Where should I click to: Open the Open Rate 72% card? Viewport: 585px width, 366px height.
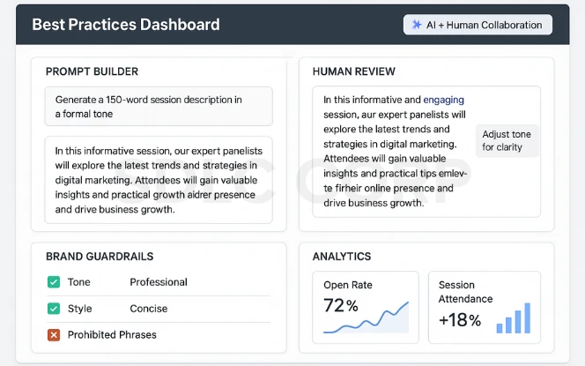(x=366, y=308)
